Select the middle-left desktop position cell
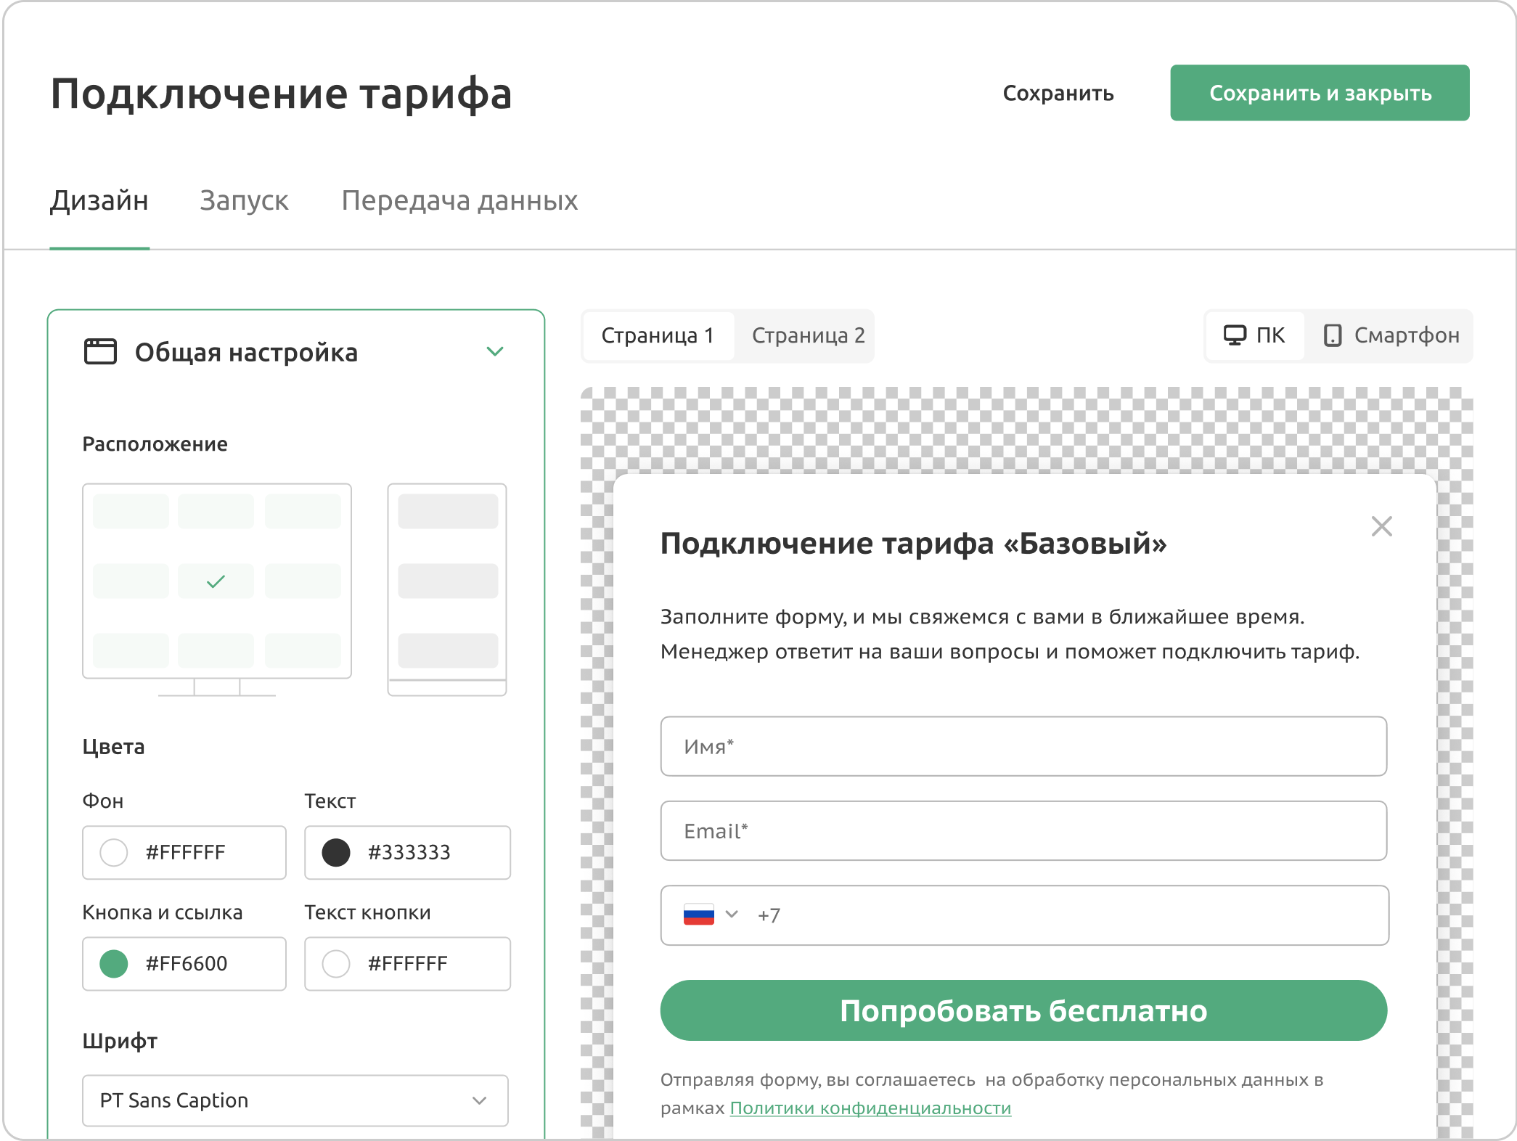 131,581
